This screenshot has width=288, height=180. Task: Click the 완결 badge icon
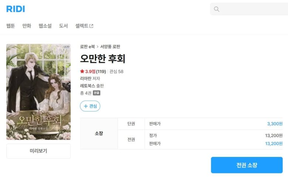click(96, 93)
